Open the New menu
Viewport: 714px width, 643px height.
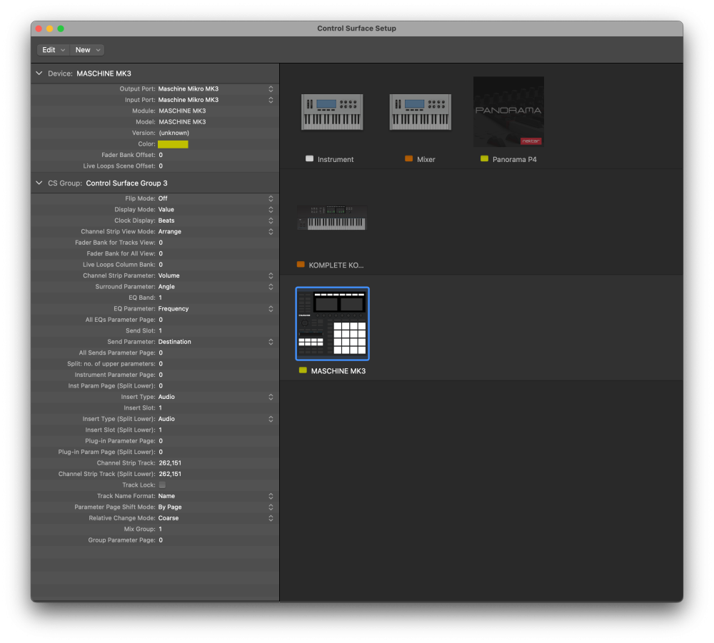point(87,50)
